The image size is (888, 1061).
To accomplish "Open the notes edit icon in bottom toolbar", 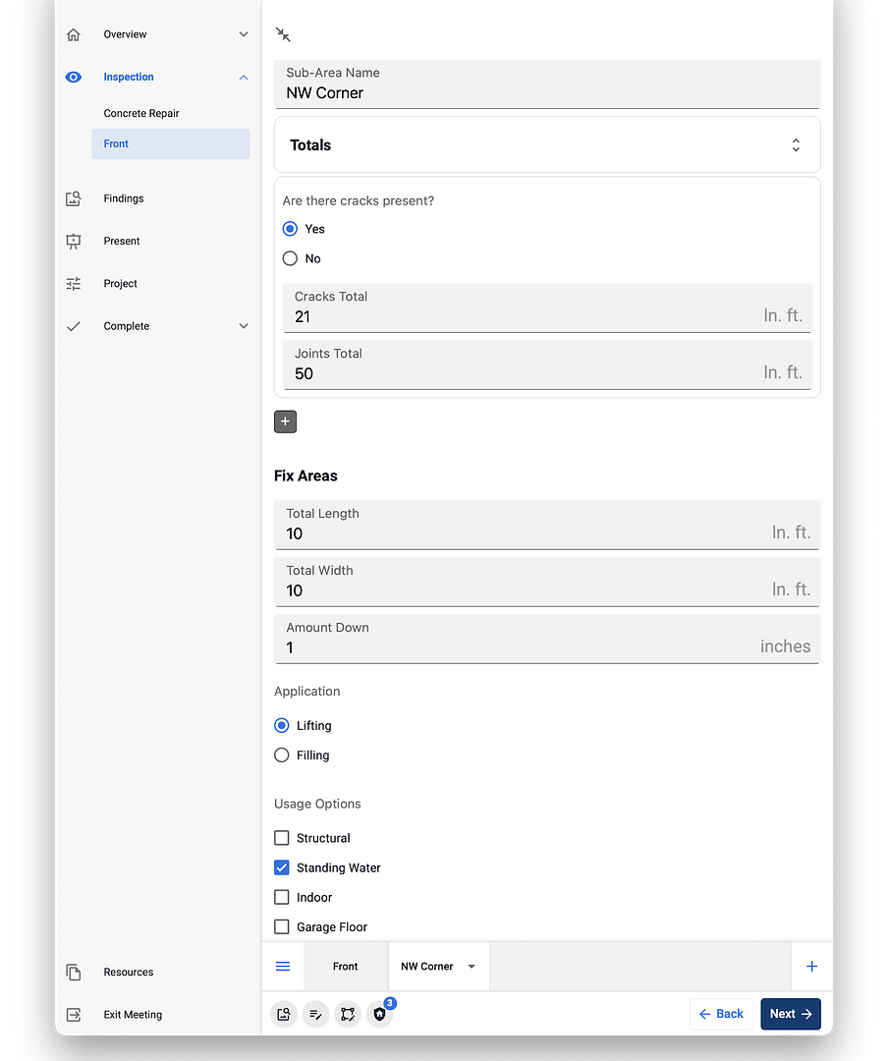I will [x=315, y=1014].
